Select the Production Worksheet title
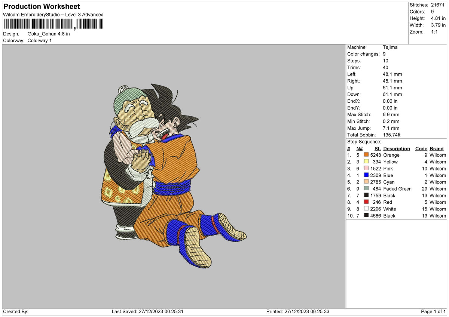This screenshot has width=449, height=317. [x=42, y=7]
